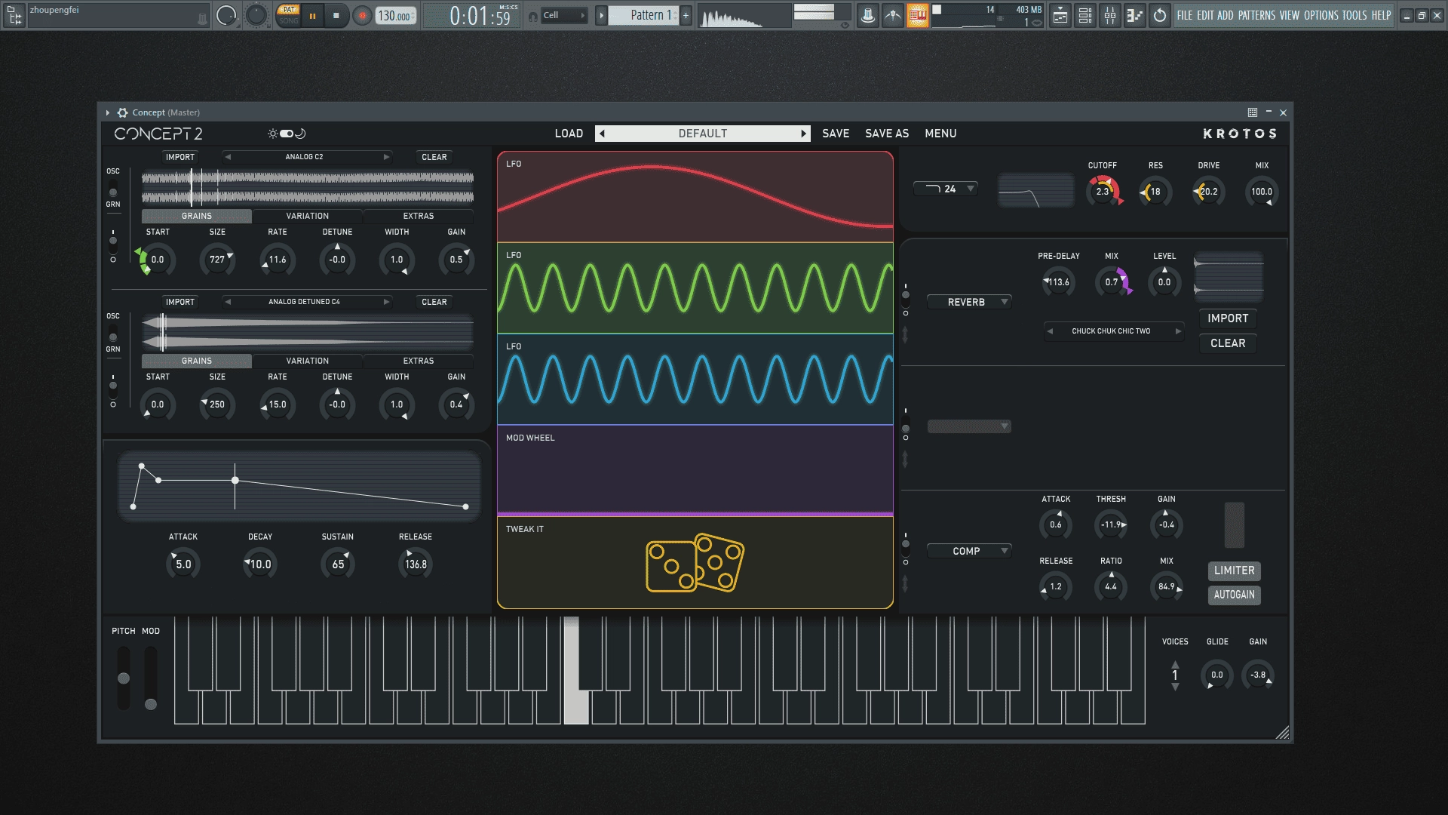Select next sample after ANALOG C2

tap(386, 157)
